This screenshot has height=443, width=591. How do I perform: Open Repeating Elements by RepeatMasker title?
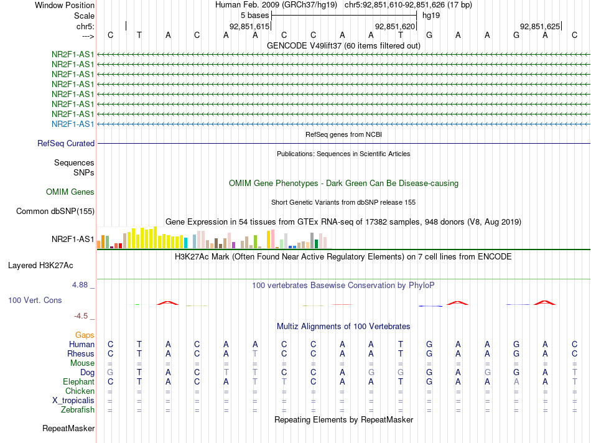[x=343, y=419]
